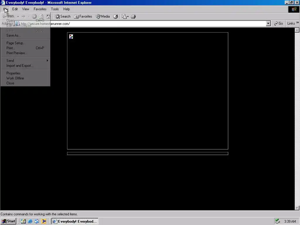Click the broken image placeholder icon
The height and width of the screenshot is (225, 300).
[x=71, y=37]
